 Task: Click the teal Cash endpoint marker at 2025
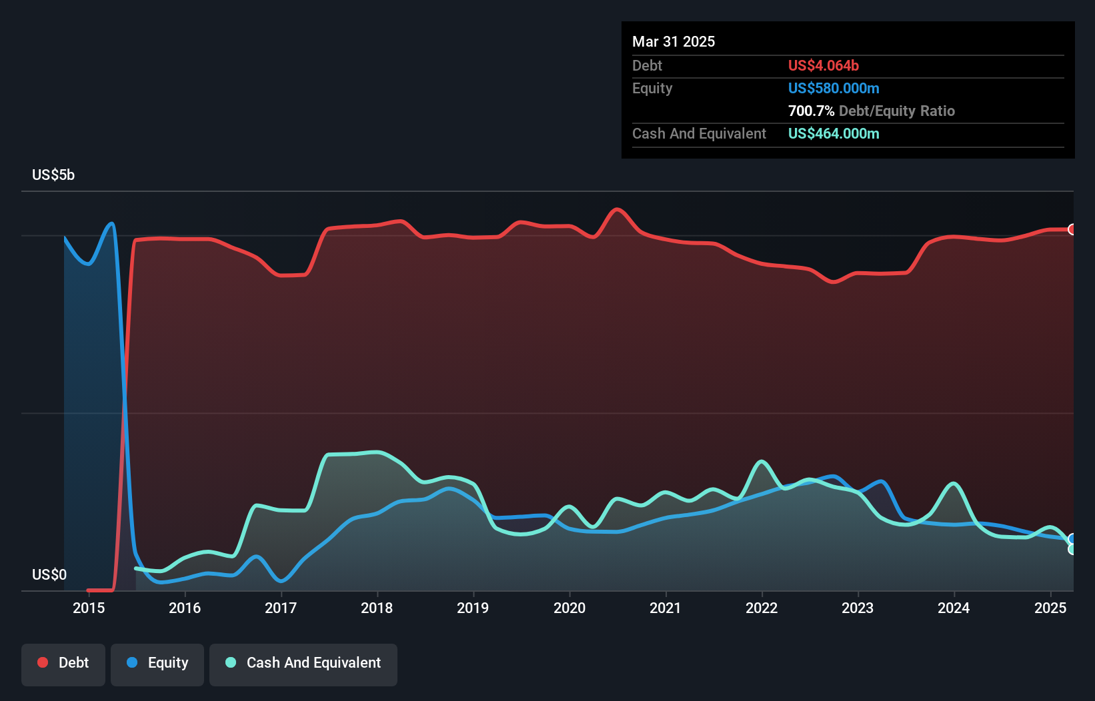(1072, 549)
